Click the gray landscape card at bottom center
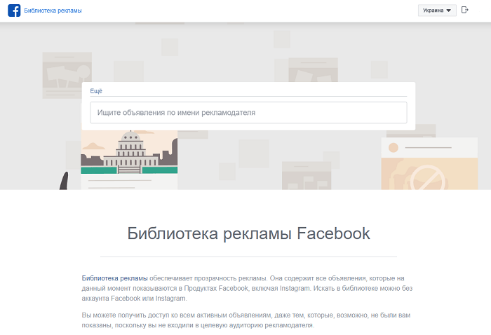This screenshot has width=491, height=335. tap(306, 175)
